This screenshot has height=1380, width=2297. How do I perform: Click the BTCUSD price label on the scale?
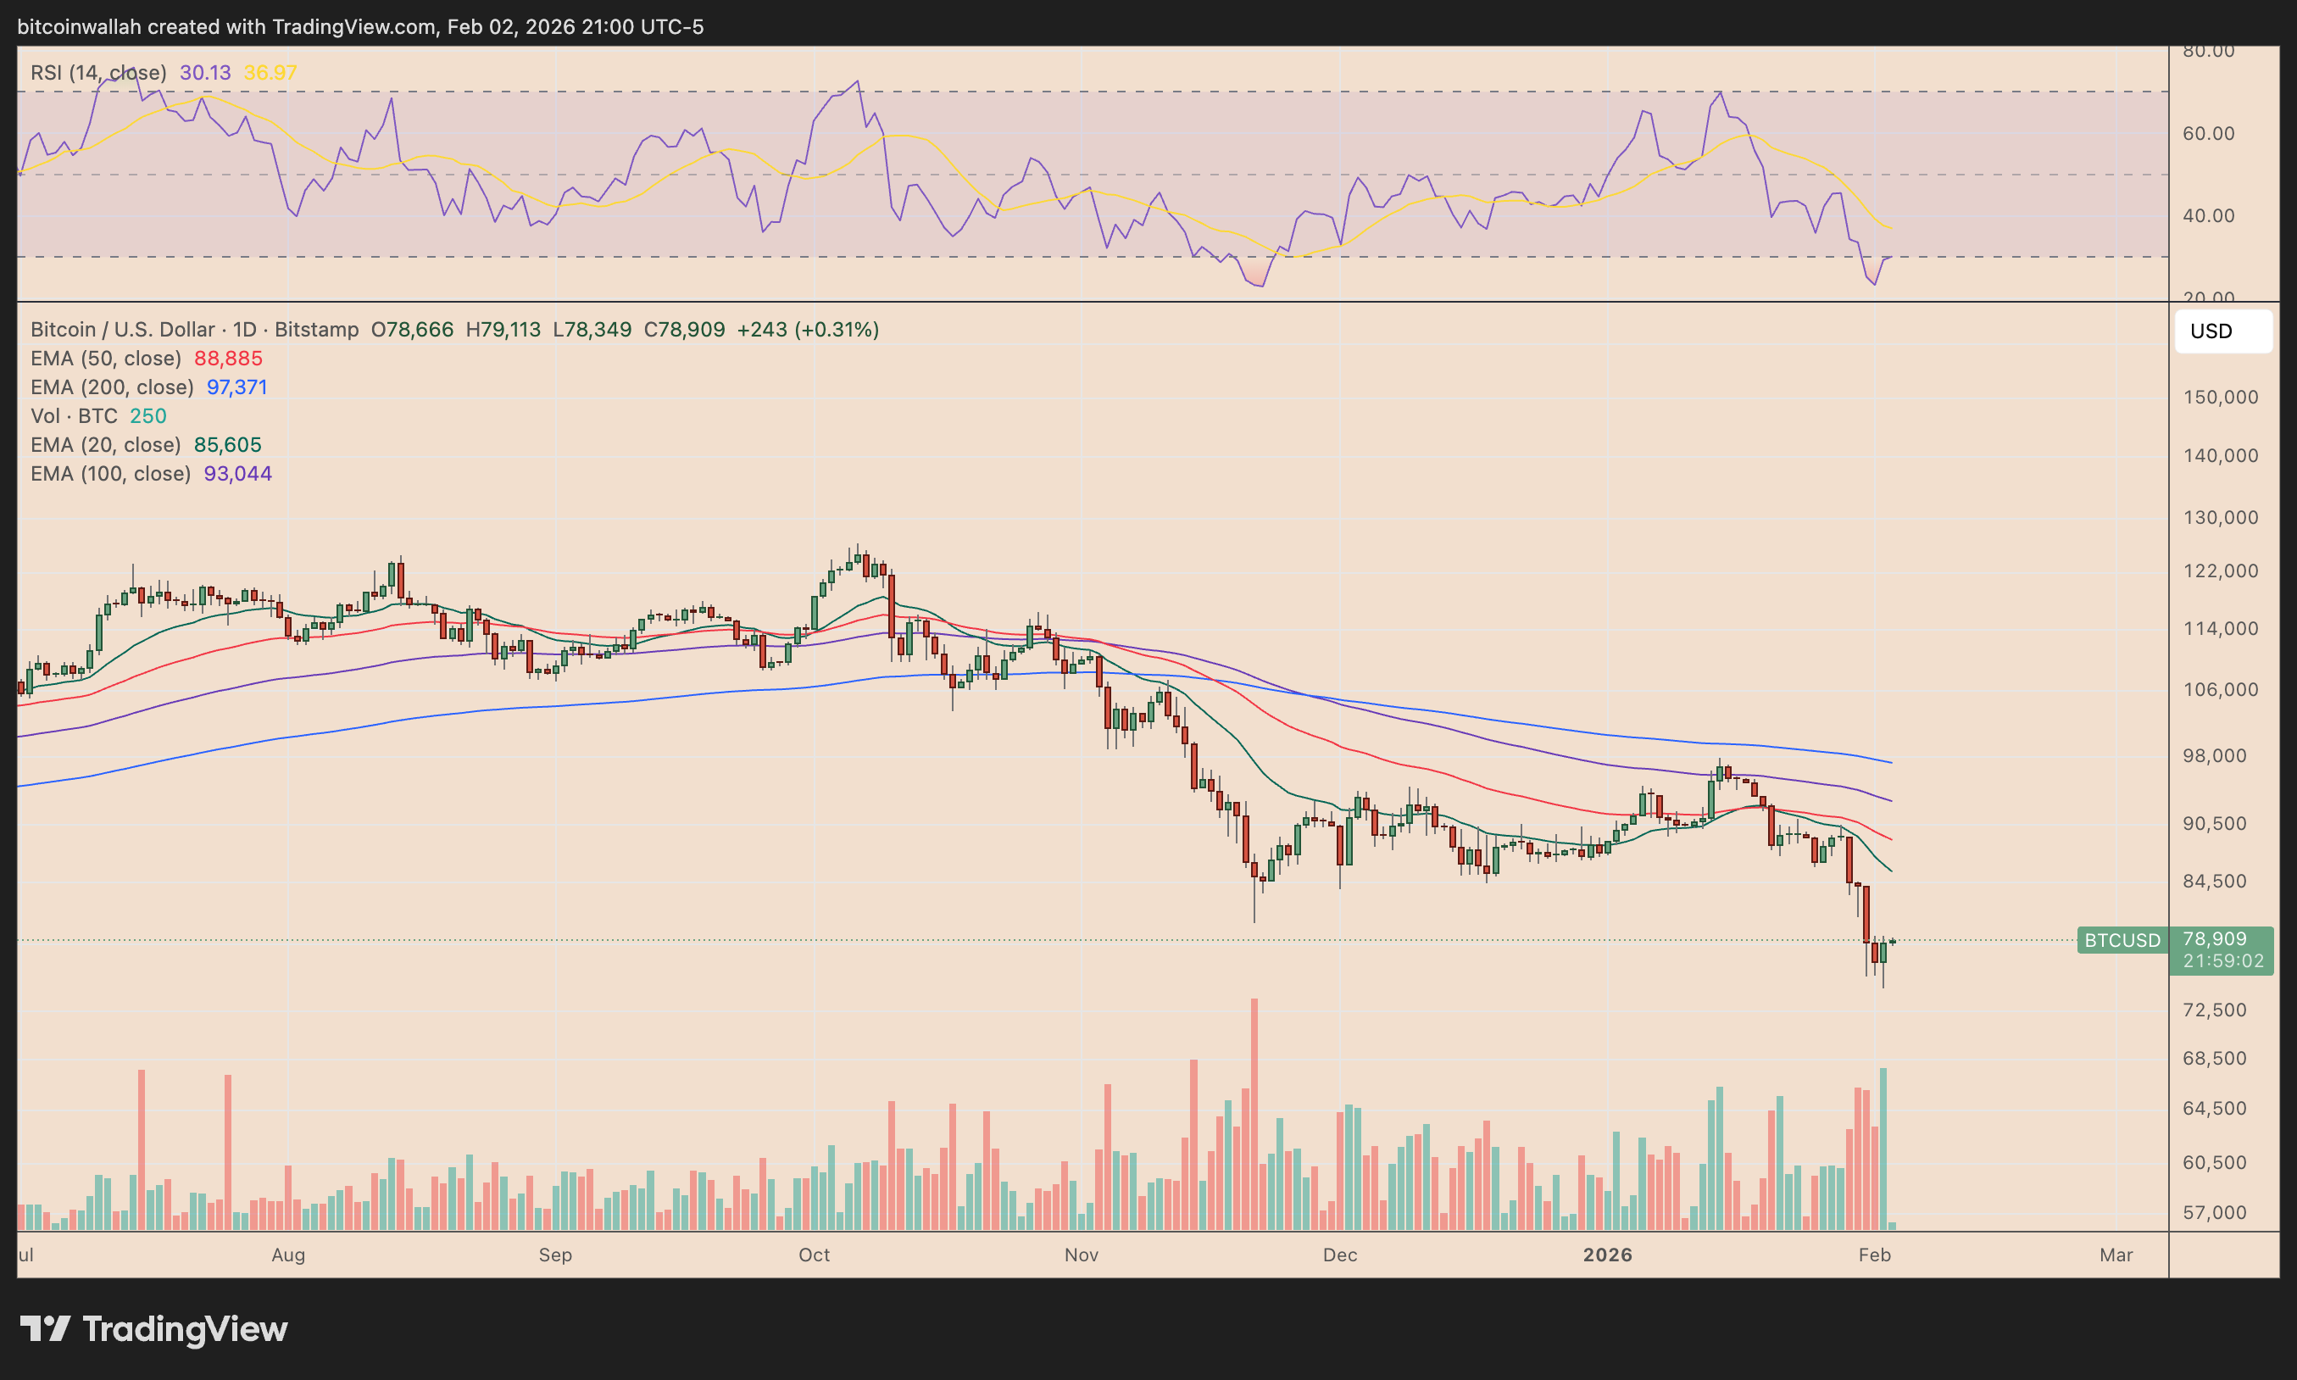(2122, 941)
